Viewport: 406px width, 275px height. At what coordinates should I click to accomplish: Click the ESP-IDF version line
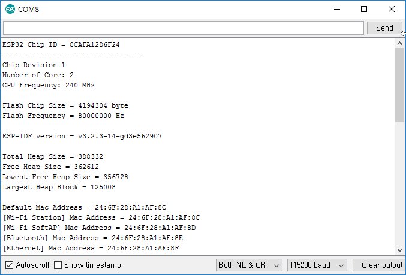point(82,136)
